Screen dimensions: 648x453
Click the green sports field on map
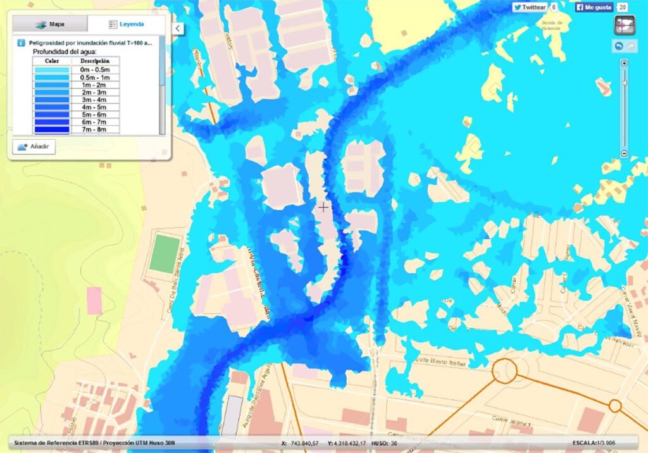point(165,254)
